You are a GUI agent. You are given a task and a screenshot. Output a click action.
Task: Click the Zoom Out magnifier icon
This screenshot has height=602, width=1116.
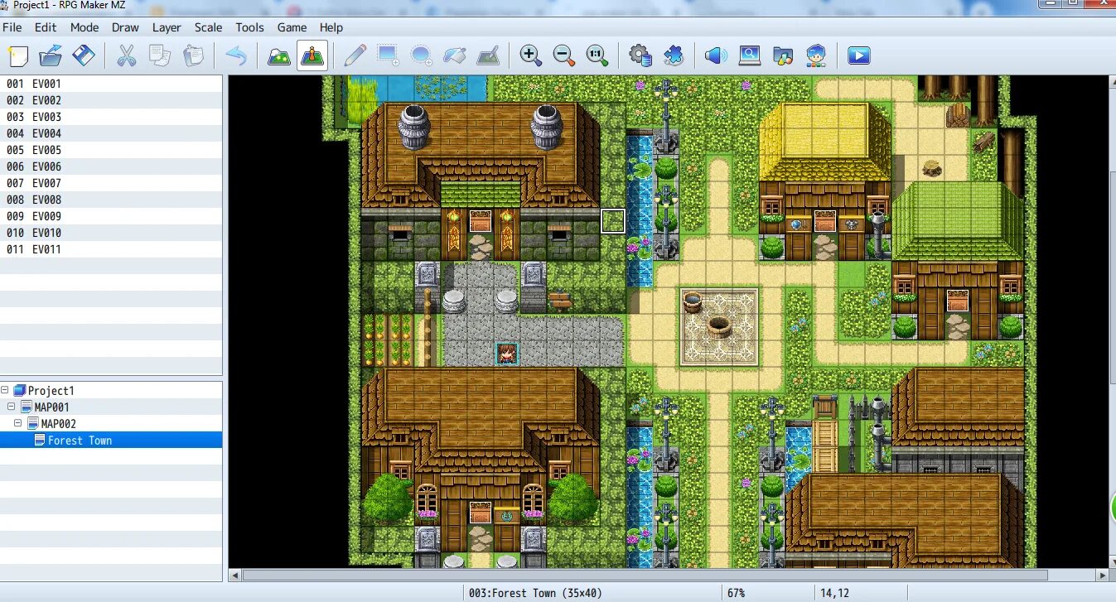[x=564, y=55]
